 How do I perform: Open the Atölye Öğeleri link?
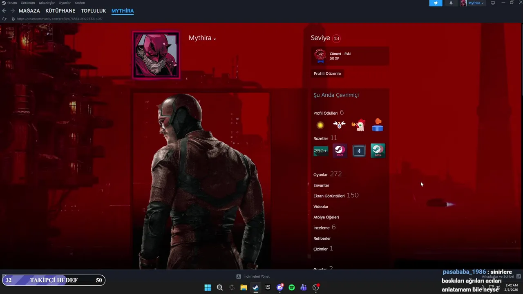[326, 217]
